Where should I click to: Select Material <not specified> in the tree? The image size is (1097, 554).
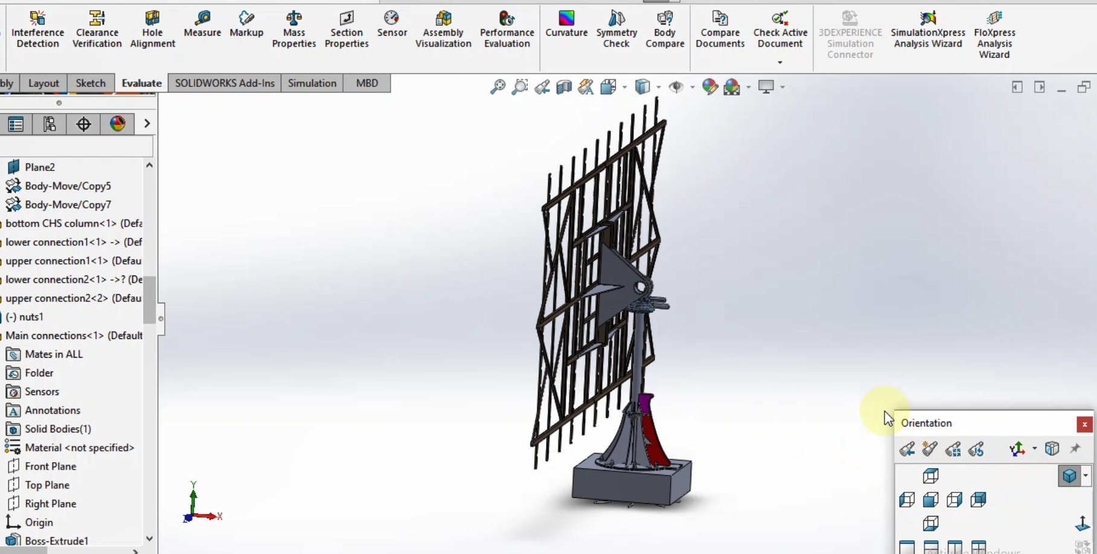click(x=79, y=448)
